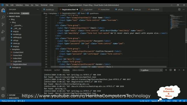Image resolution: width=187 pixels, height=105 pixels.
Task: Open the Run and Debug view
Action: tap(3, 32)
